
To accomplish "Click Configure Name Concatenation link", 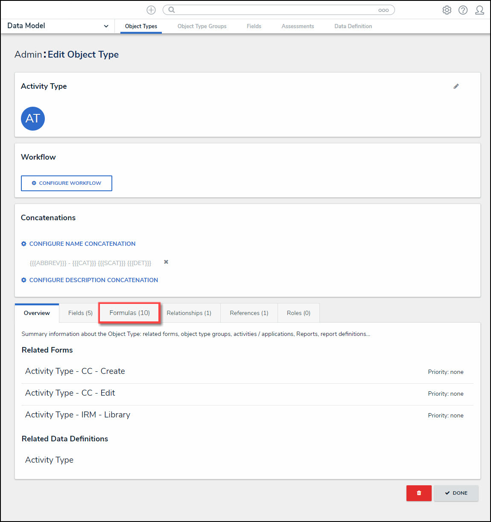I will click(x=82, y=244).
